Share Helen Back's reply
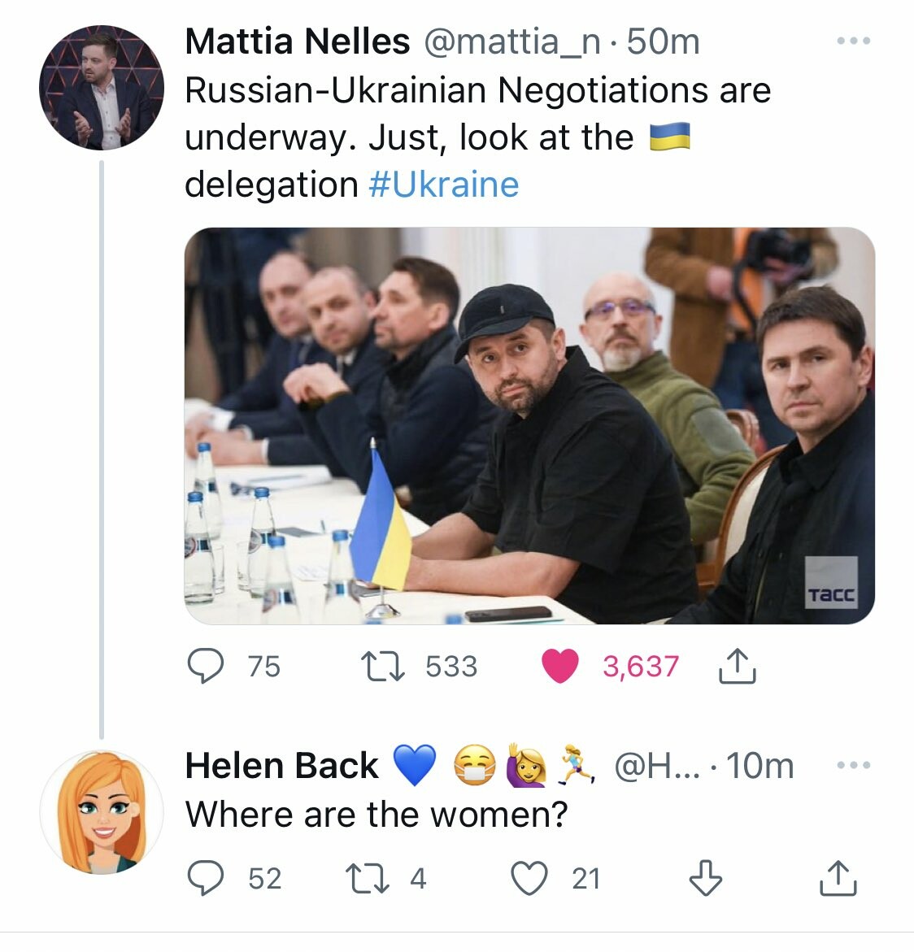This screenshot has height=952, width=914. point(838,879)
